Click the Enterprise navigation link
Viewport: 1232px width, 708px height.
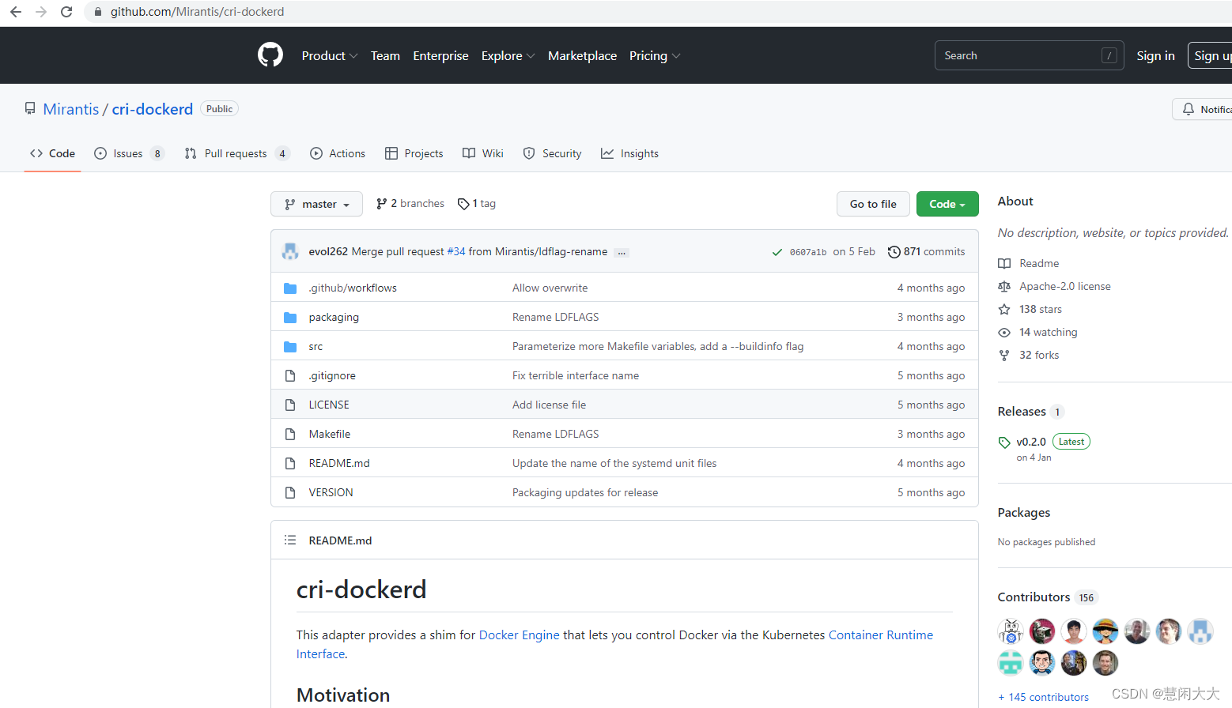coord(440,55)
